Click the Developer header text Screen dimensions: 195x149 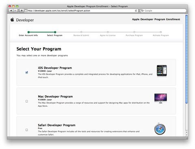tap(25, 20)
